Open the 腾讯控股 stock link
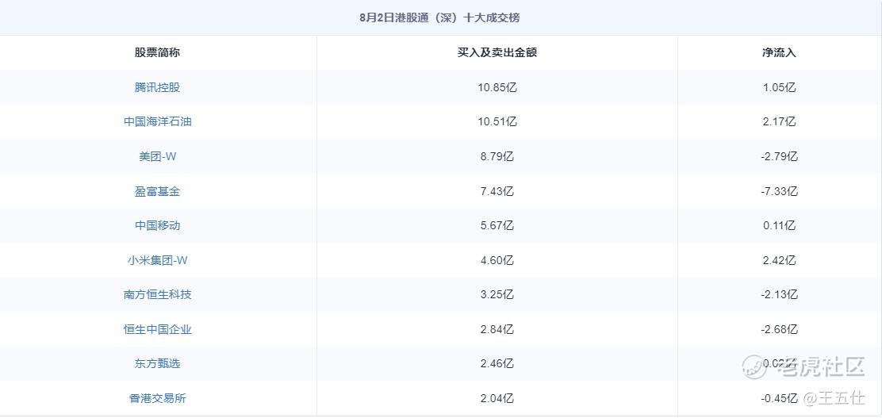 [158, 87]
